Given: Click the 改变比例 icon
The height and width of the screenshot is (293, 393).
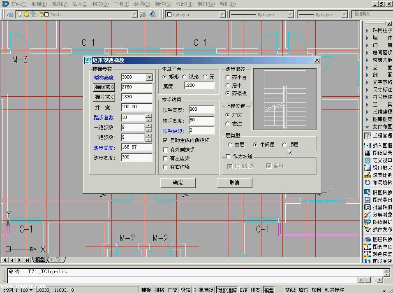Looking at the screenshot, I should (368, 175).
